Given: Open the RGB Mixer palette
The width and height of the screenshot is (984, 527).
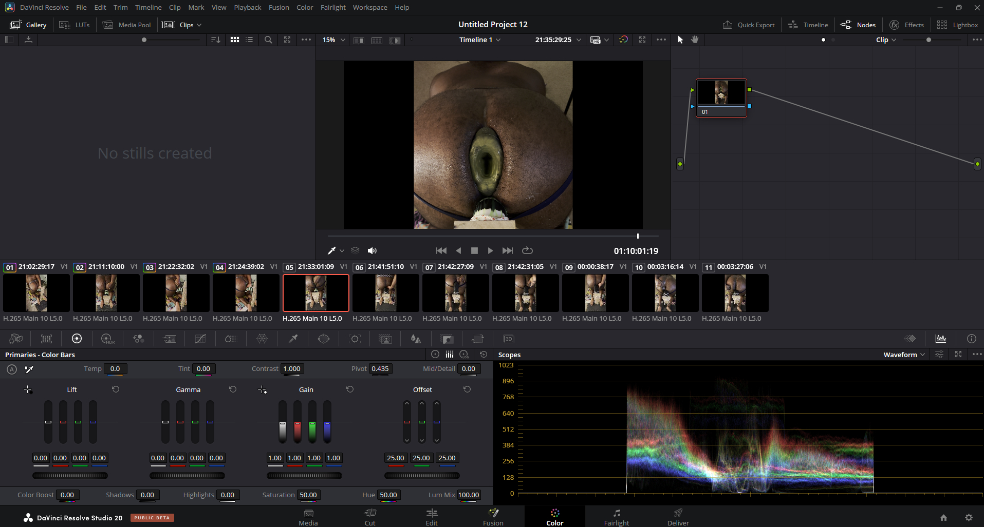Looking at the screenshot, I should click(x=139, y=339).
